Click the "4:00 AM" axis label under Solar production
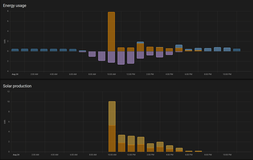 [x=54, y=155]
